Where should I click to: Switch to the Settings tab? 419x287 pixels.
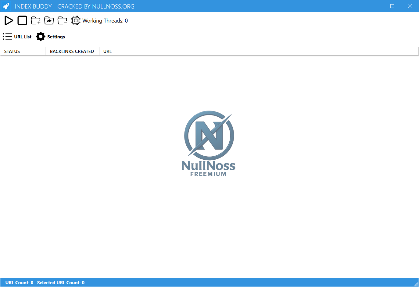[56, 37]
